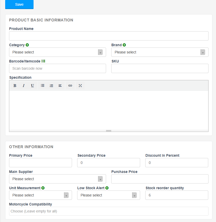Insert a hyperlink in Specification
216x222 pixels.
tap(70, 86)
